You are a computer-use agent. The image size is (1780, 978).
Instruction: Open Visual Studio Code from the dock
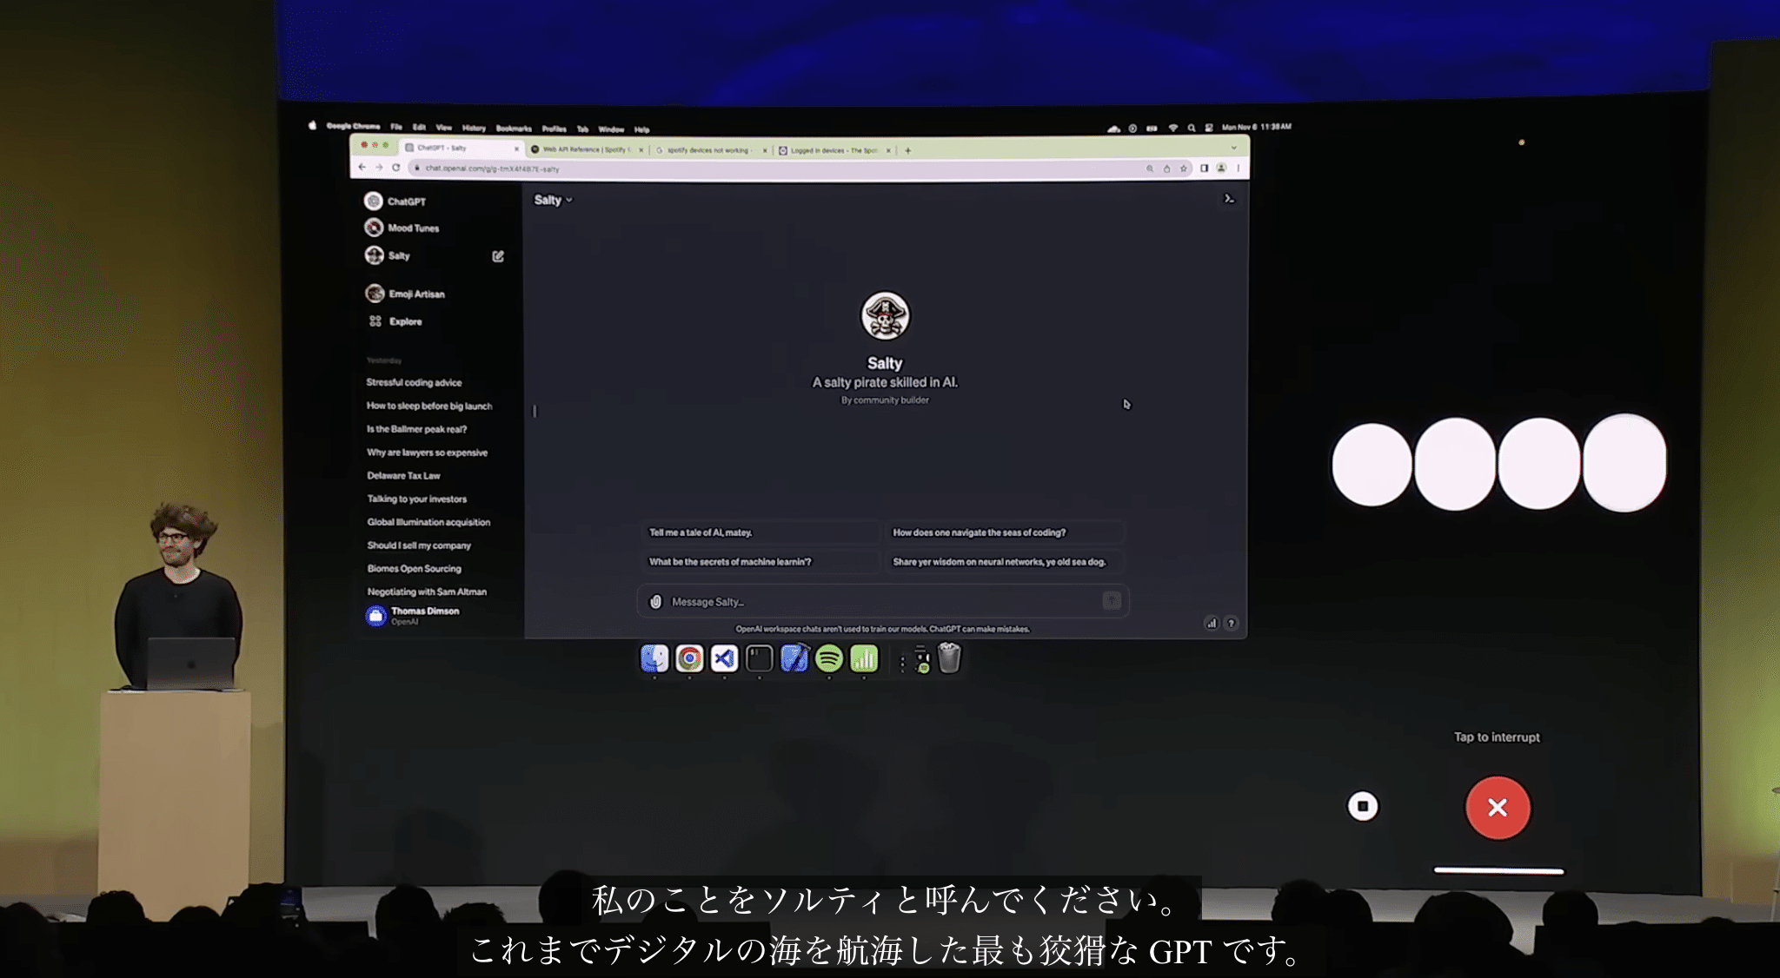pyautogui.click(x=724, y=659)
